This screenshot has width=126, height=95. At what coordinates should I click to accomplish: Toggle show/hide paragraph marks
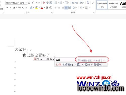(93, 3)
